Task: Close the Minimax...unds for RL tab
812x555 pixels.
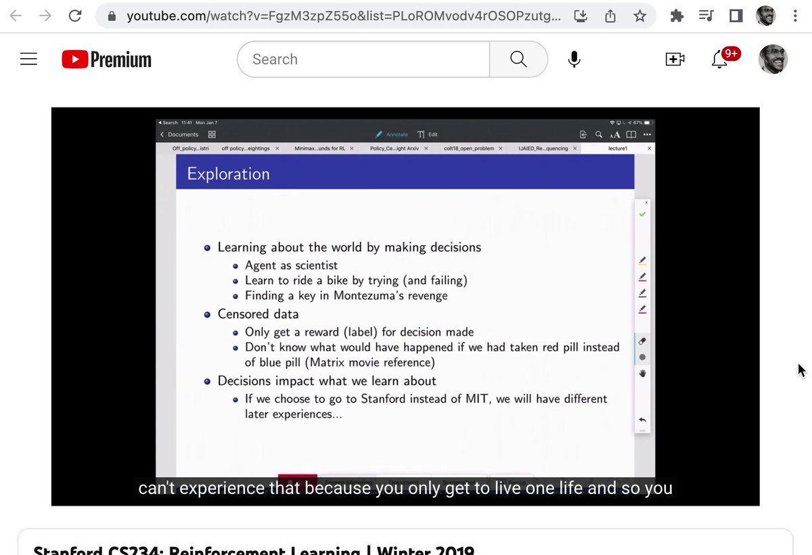Action: pyautogui.click(x=351, y=148)
